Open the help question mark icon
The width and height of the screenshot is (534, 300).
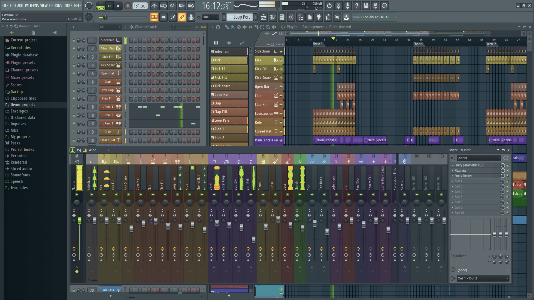(x=357, y=6)
